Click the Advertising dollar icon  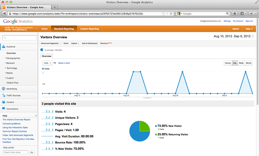click(x=4, y=89)
